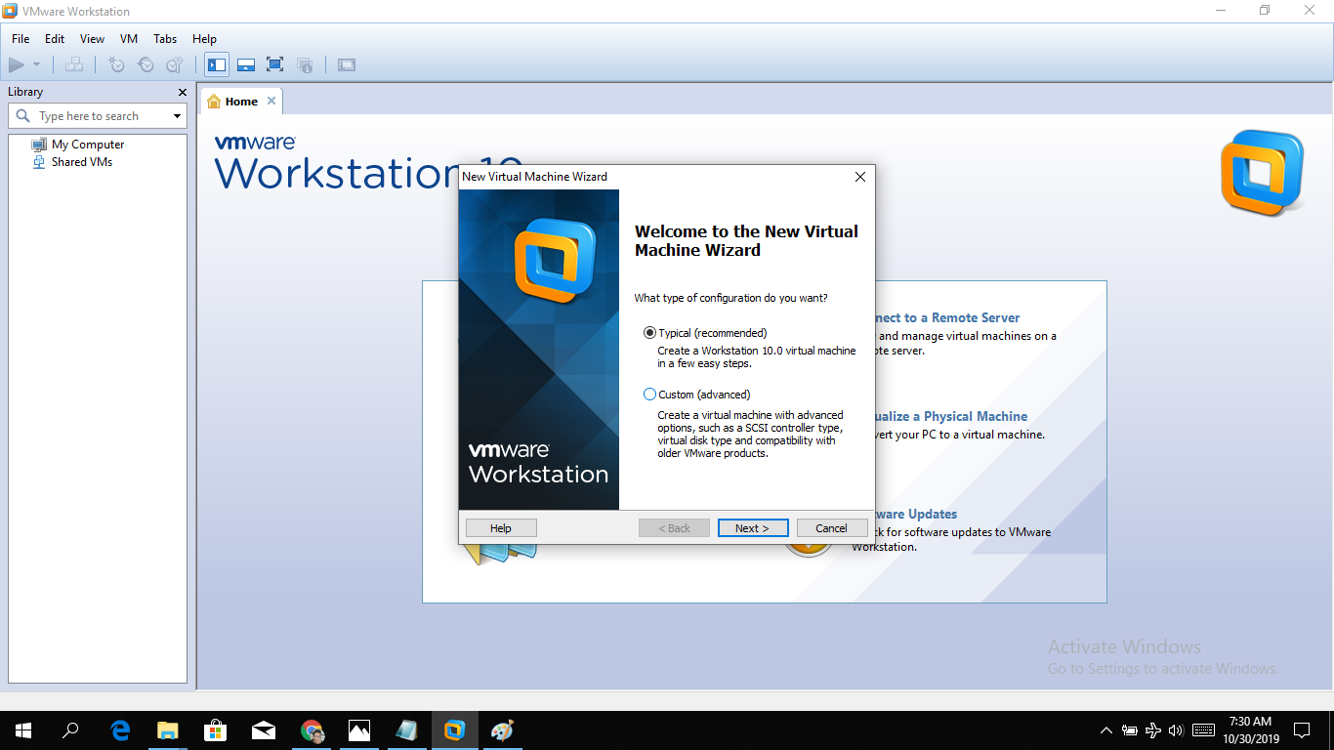Open the Notepad icon in the taskbar

pyautogui.click(x=406, y=730)
